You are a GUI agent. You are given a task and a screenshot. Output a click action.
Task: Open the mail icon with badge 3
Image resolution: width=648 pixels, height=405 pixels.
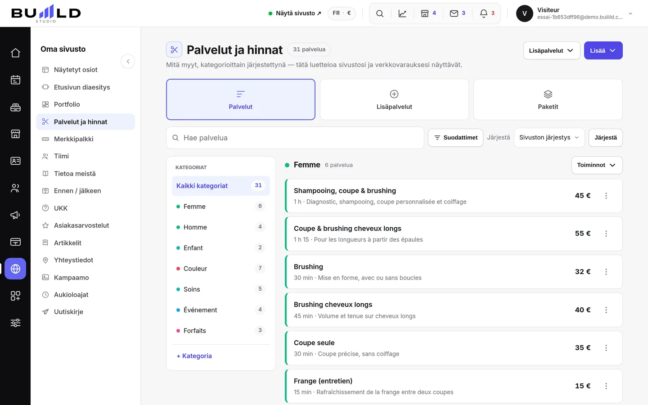[x=458, y=13]
